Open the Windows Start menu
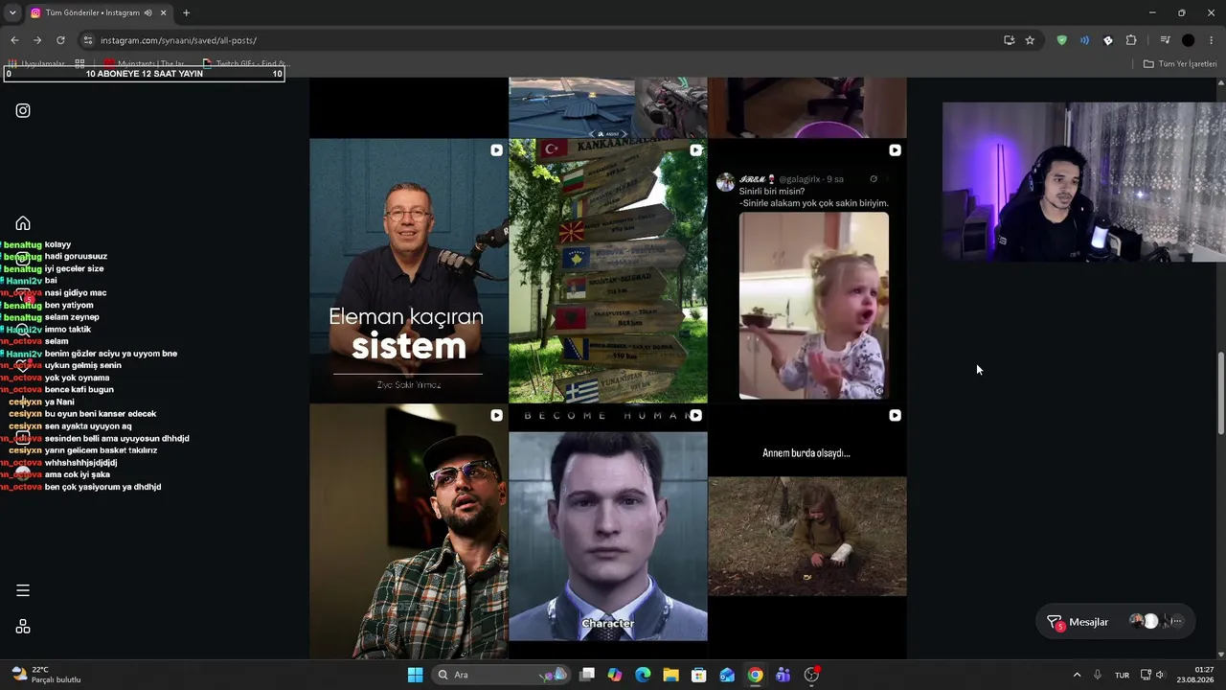 415,675
